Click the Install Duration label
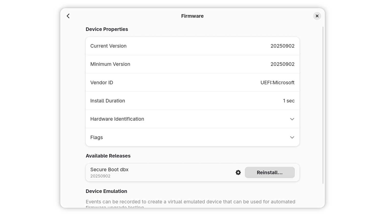 (x=108, y=101)
